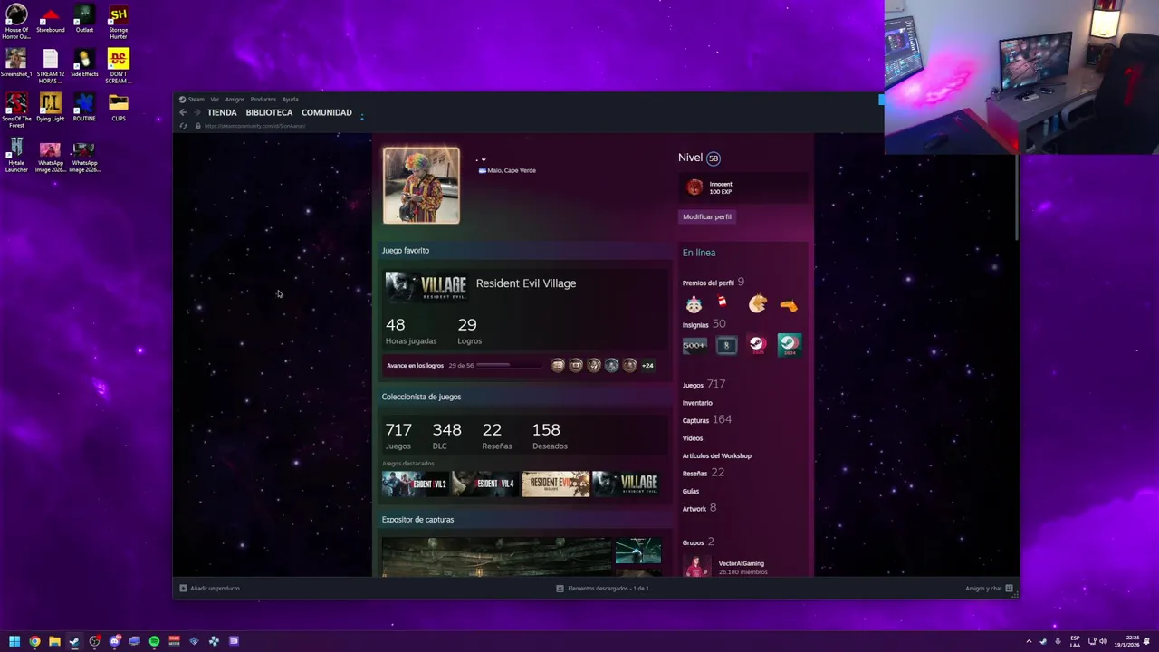Click the achievement progress bar 29 de 56
This screenshot has width=1159, height=652.
[x=510, y=365]
